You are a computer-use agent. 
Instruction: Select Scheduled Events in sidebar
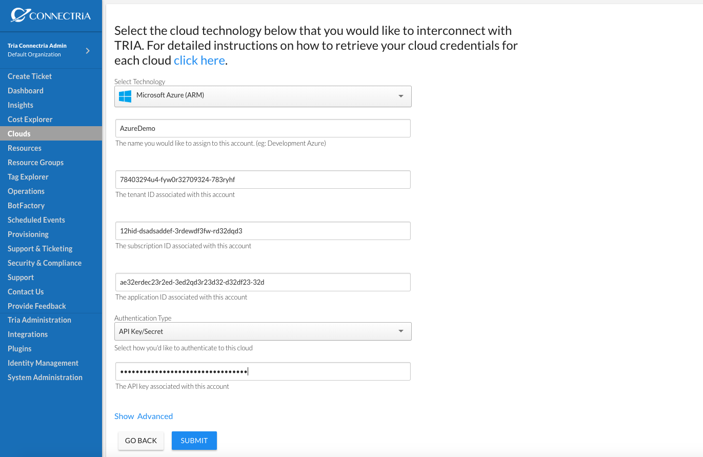click(36, 220)
